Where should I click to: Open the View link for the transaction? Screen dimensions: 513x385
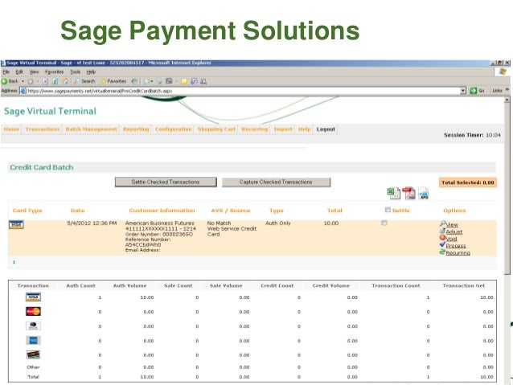click(452, 225)
